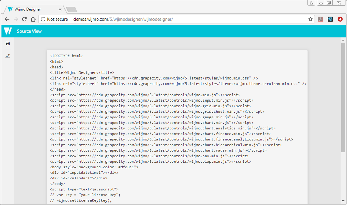Click the wijmo.grid.sheet.min.js script line
347x205 pixels.
[x=157, y=112]
